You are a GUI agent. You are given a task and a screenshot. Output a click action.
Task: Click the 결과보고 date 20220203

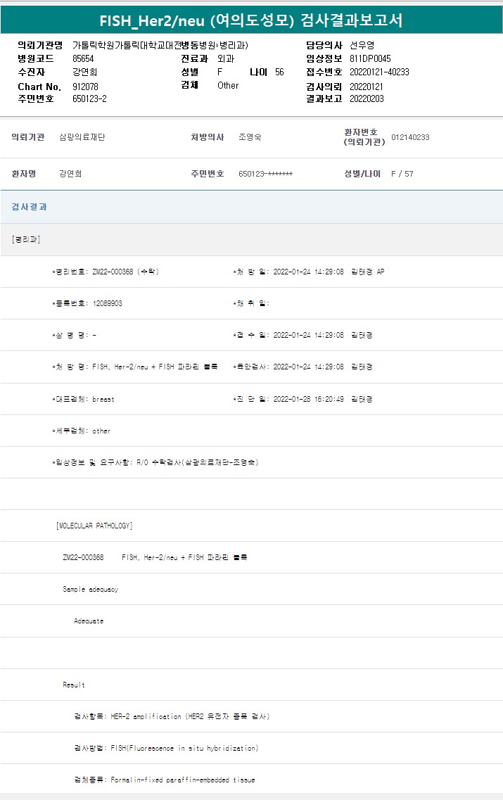pos(367,99)
